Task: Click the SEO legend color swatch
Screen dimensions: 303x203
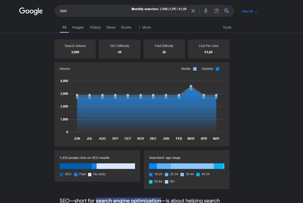Action: (62, 174)
